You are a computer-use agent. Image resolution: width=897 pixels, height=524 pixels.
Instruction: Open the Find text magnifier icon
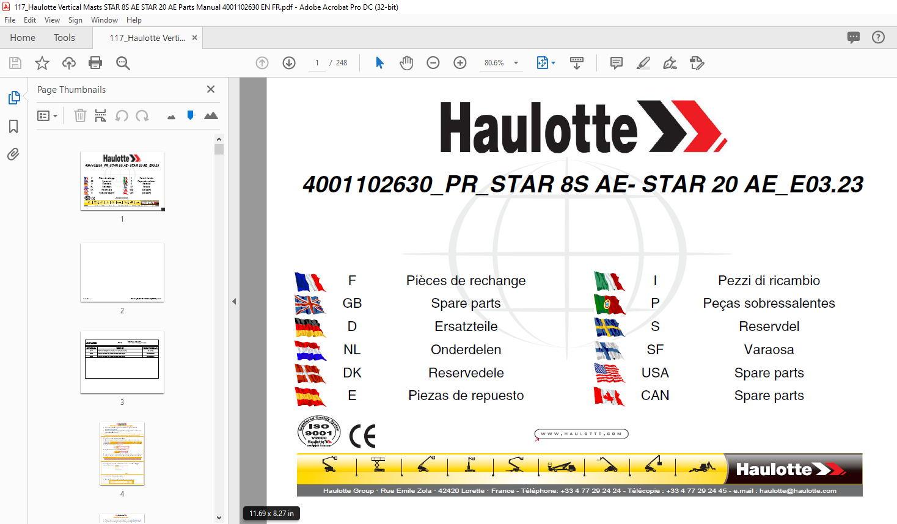pos(123,63)
